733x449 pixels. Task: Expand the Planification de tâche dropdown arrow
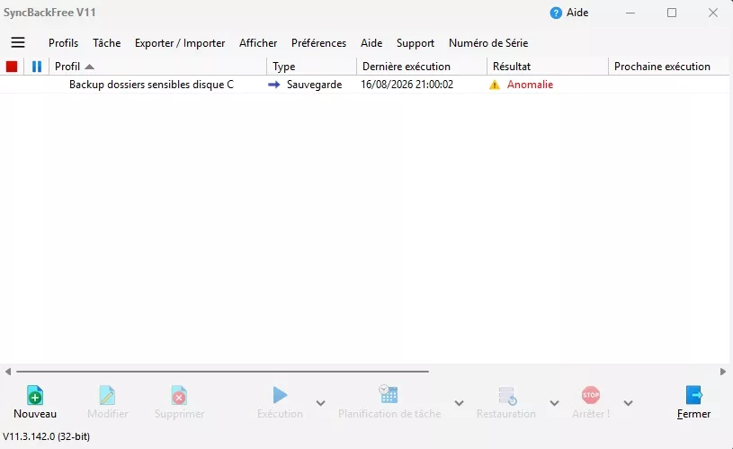(459, 403)
